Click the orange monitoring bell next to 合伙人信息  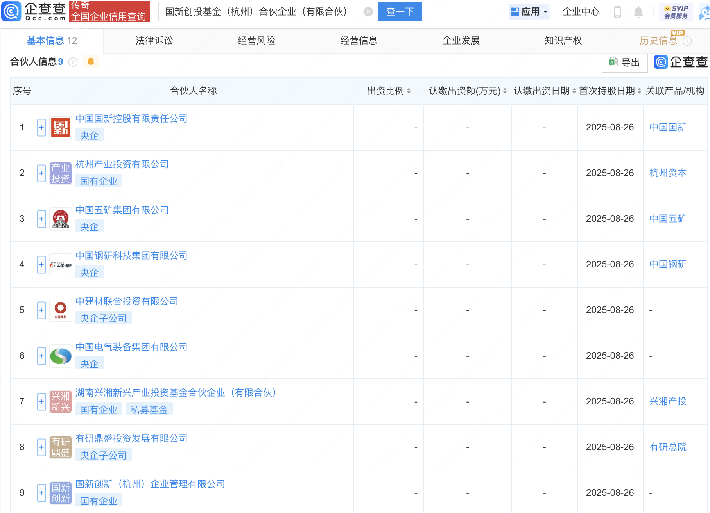tap(91, 62)
